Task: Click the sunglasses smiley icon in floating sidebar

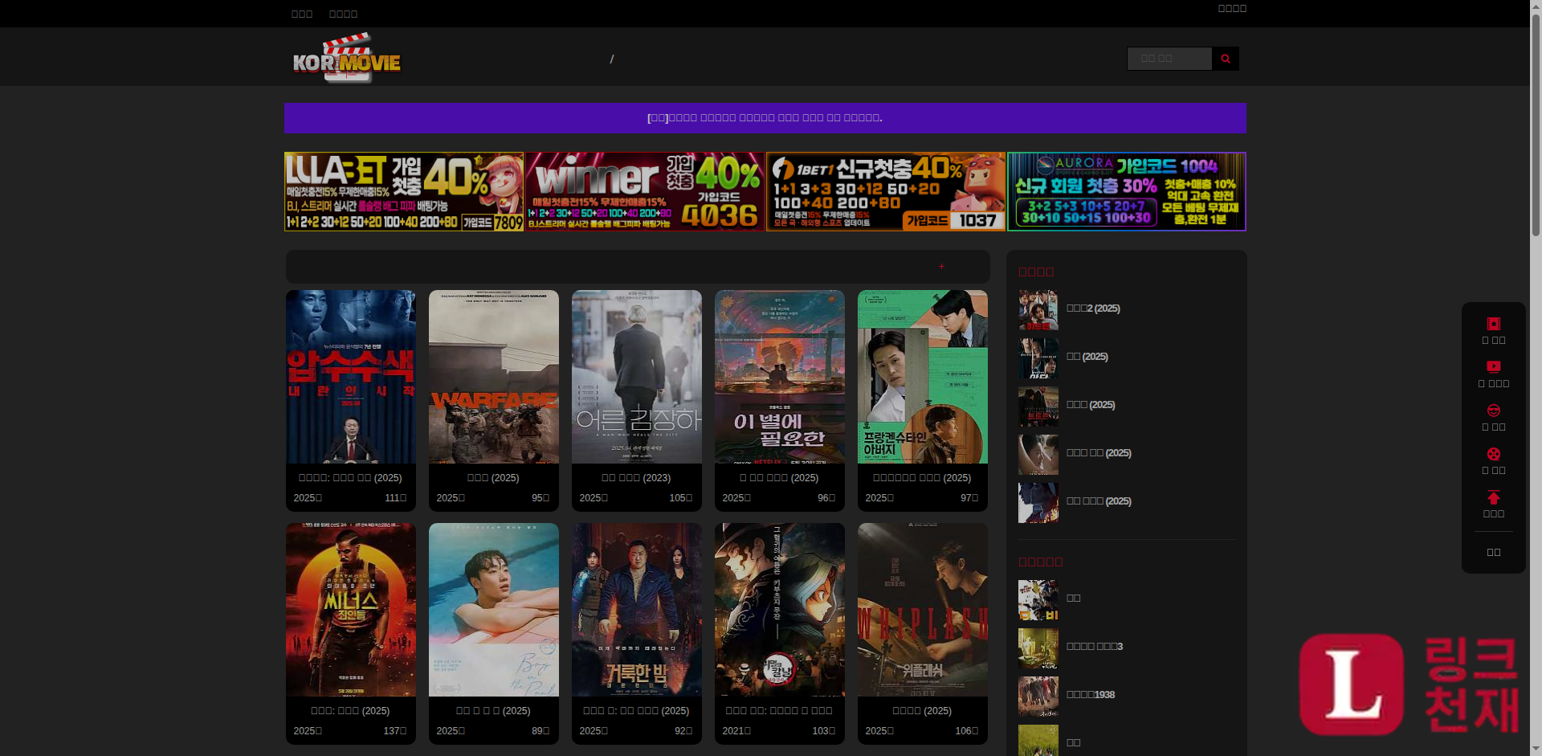Action: [x=1494, y=411]
